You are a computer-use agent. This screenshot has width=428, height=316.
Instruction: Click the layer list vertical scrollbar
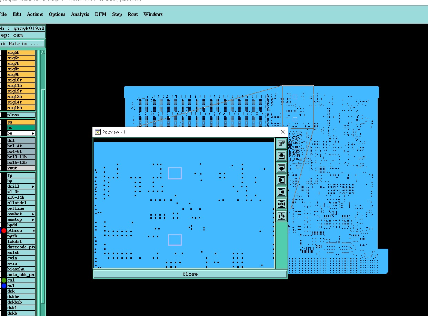(x=43, y=183)
